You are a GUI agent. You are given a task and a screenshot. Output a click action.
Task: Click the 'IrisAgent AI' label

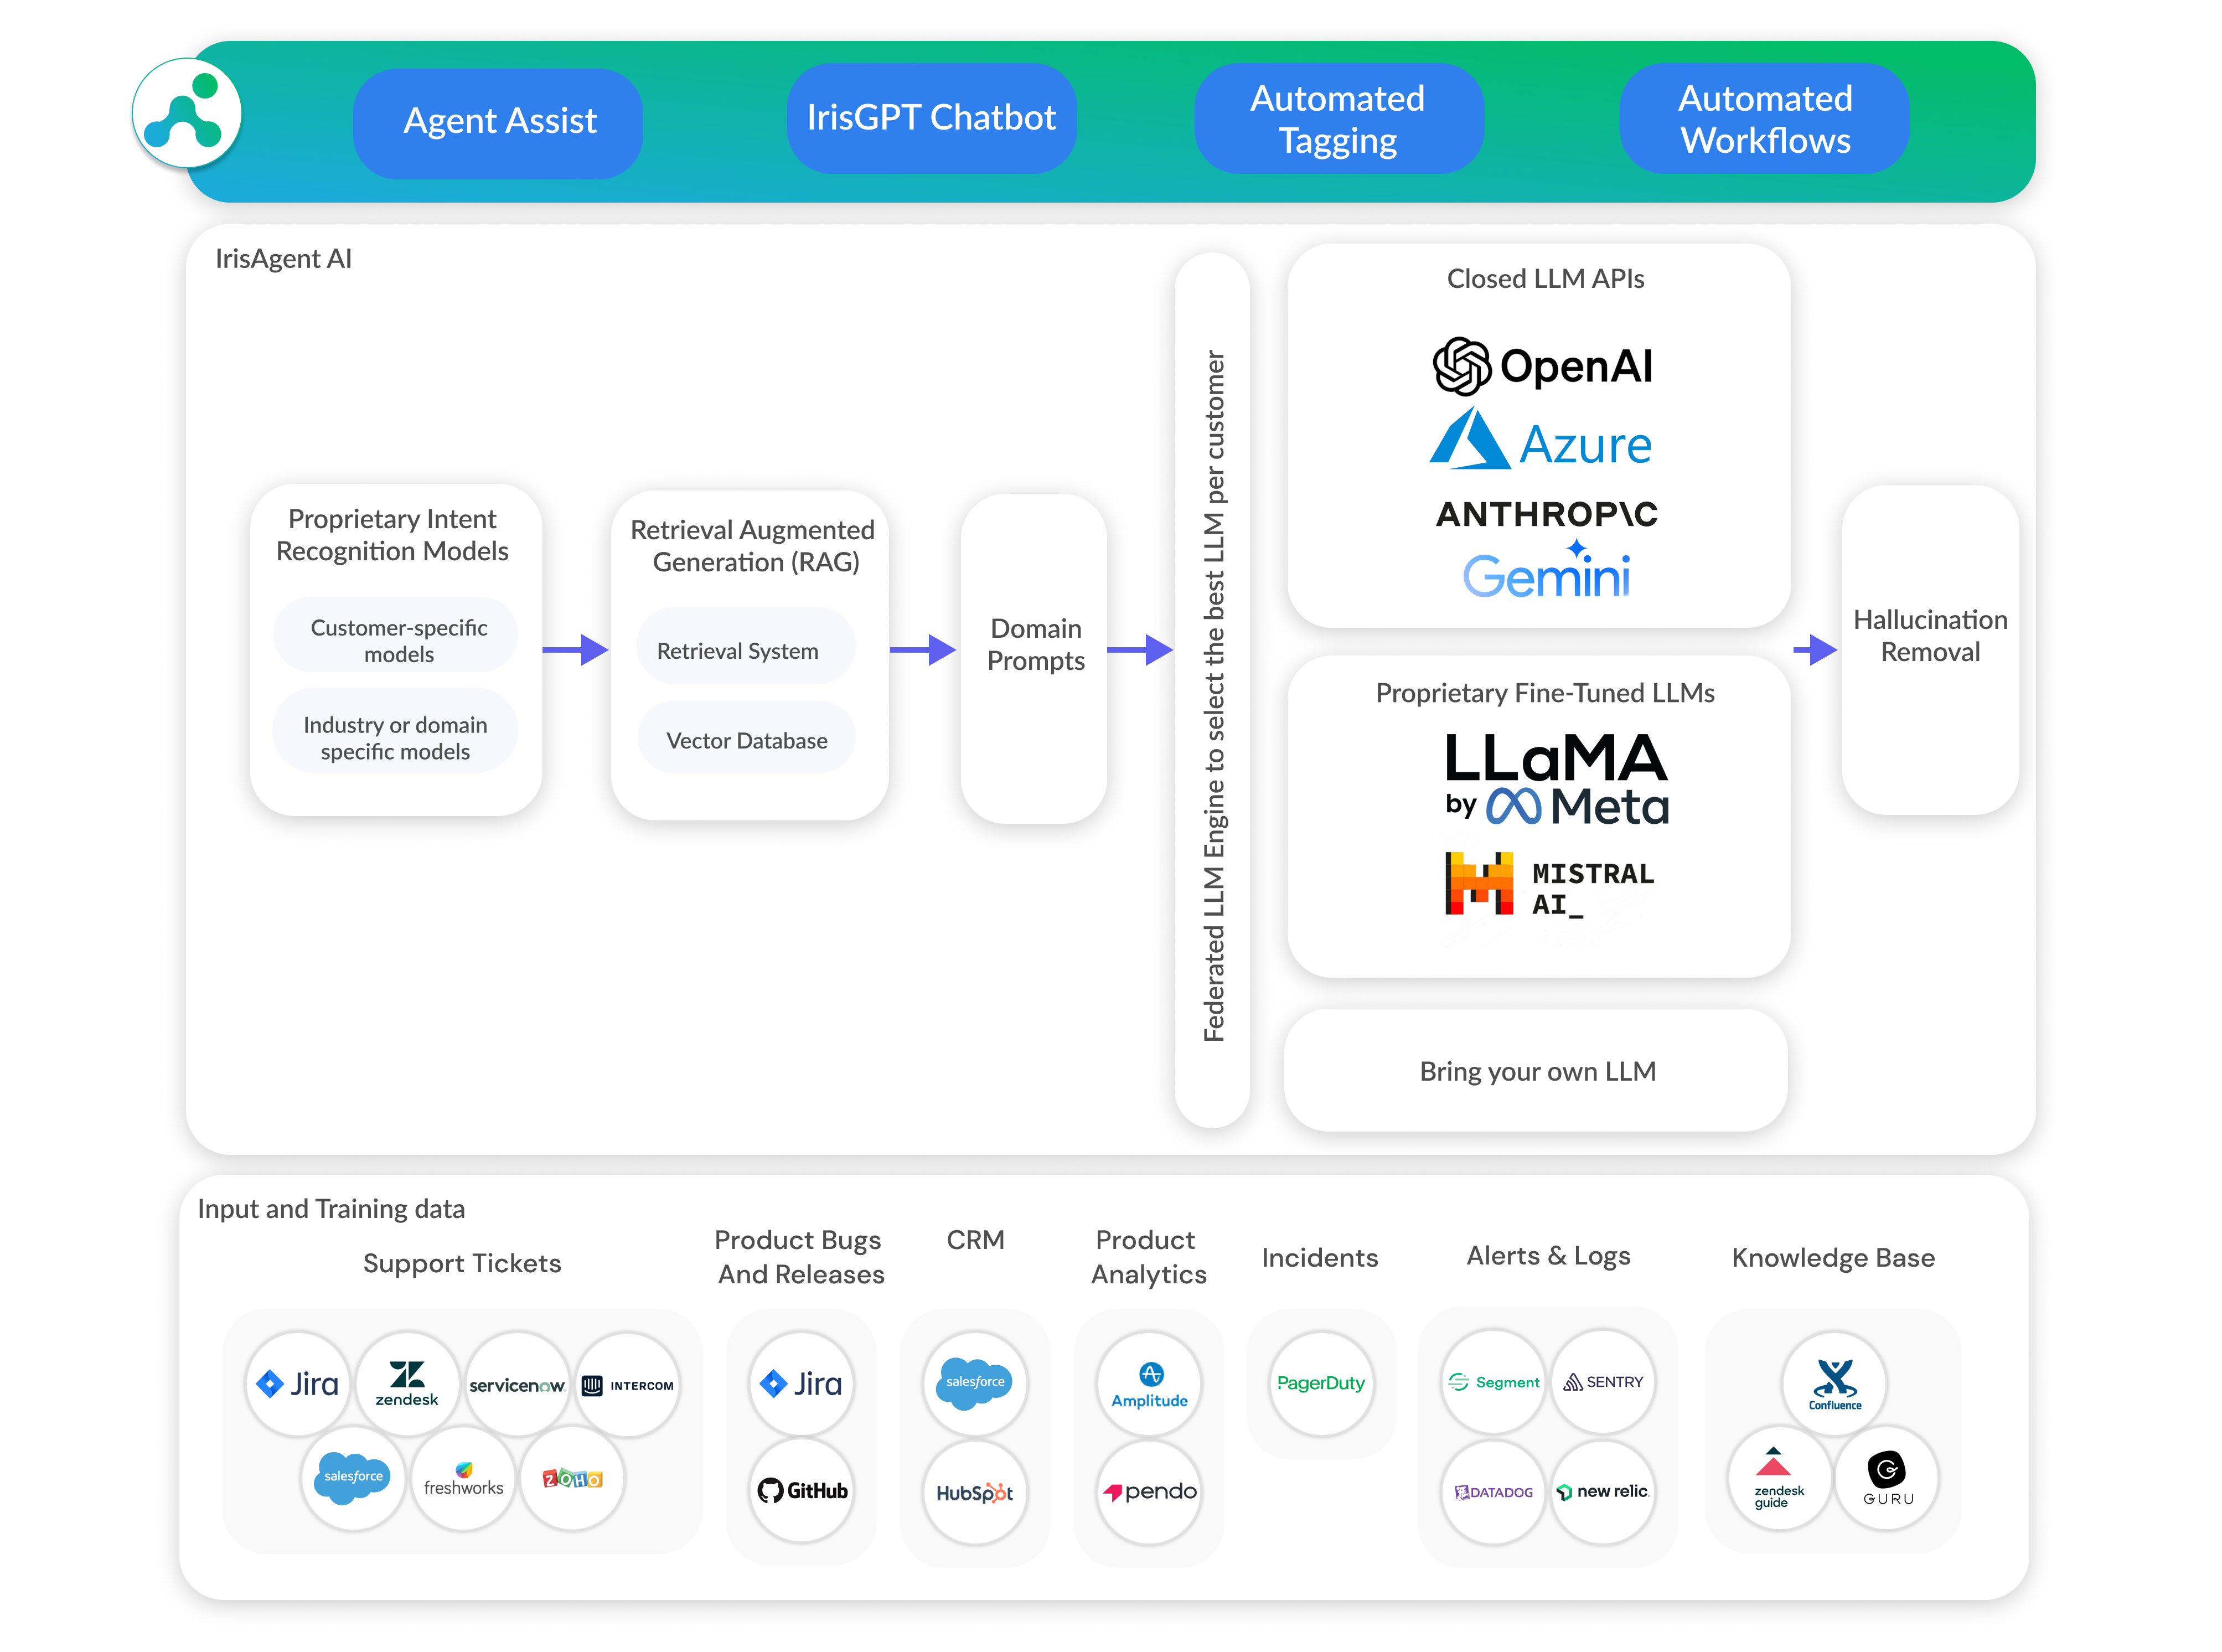coord(283,259)
